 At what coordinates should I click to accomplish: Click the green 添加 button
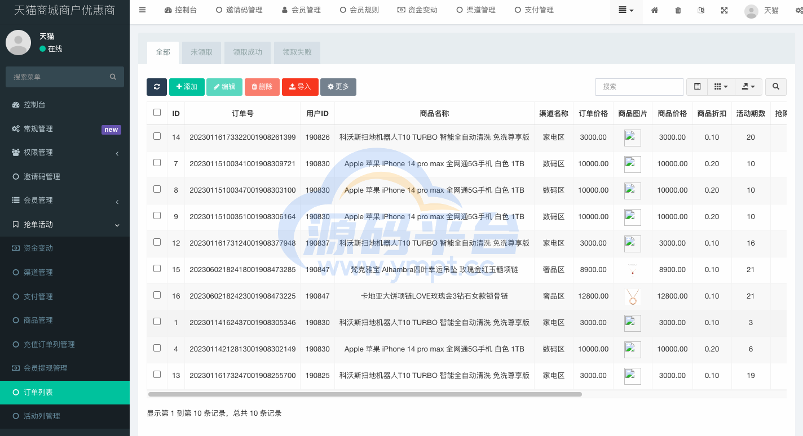pos(187,87)
